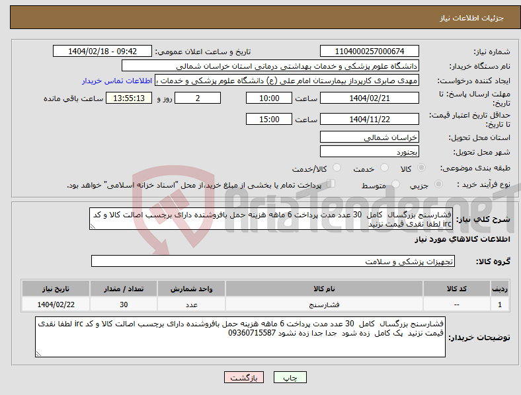Click the price validity date 1404/11/22
The height and width of the screenshot is (395, 521).
click(x=370, y=119)
